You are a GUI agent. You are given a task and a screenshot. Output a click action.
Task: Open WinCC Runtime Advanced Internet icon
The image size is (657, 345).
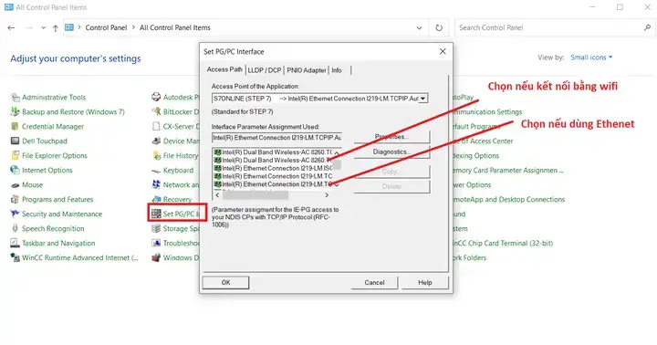16,257
